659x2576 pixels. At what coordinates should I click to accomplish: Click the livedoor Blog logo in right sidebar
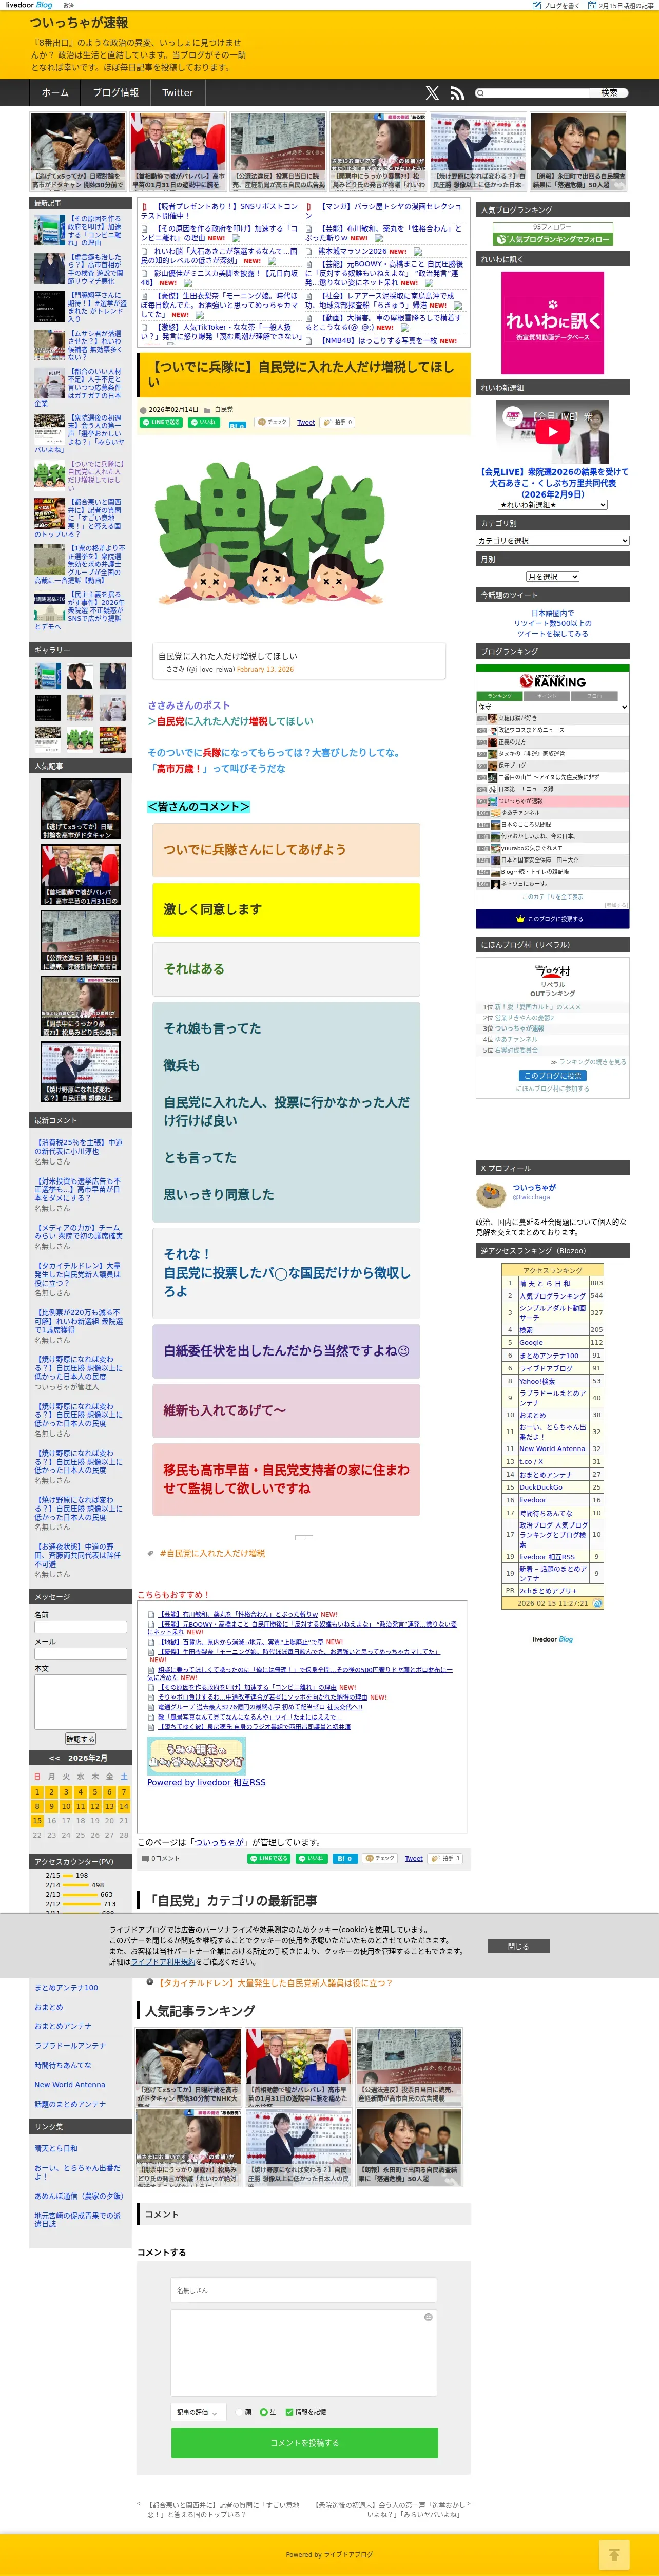[x=552, y=1639]
